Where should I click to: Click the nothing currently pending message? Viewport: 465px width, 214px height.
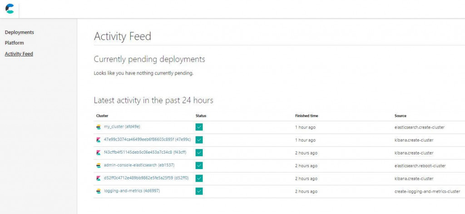(143, 73)
